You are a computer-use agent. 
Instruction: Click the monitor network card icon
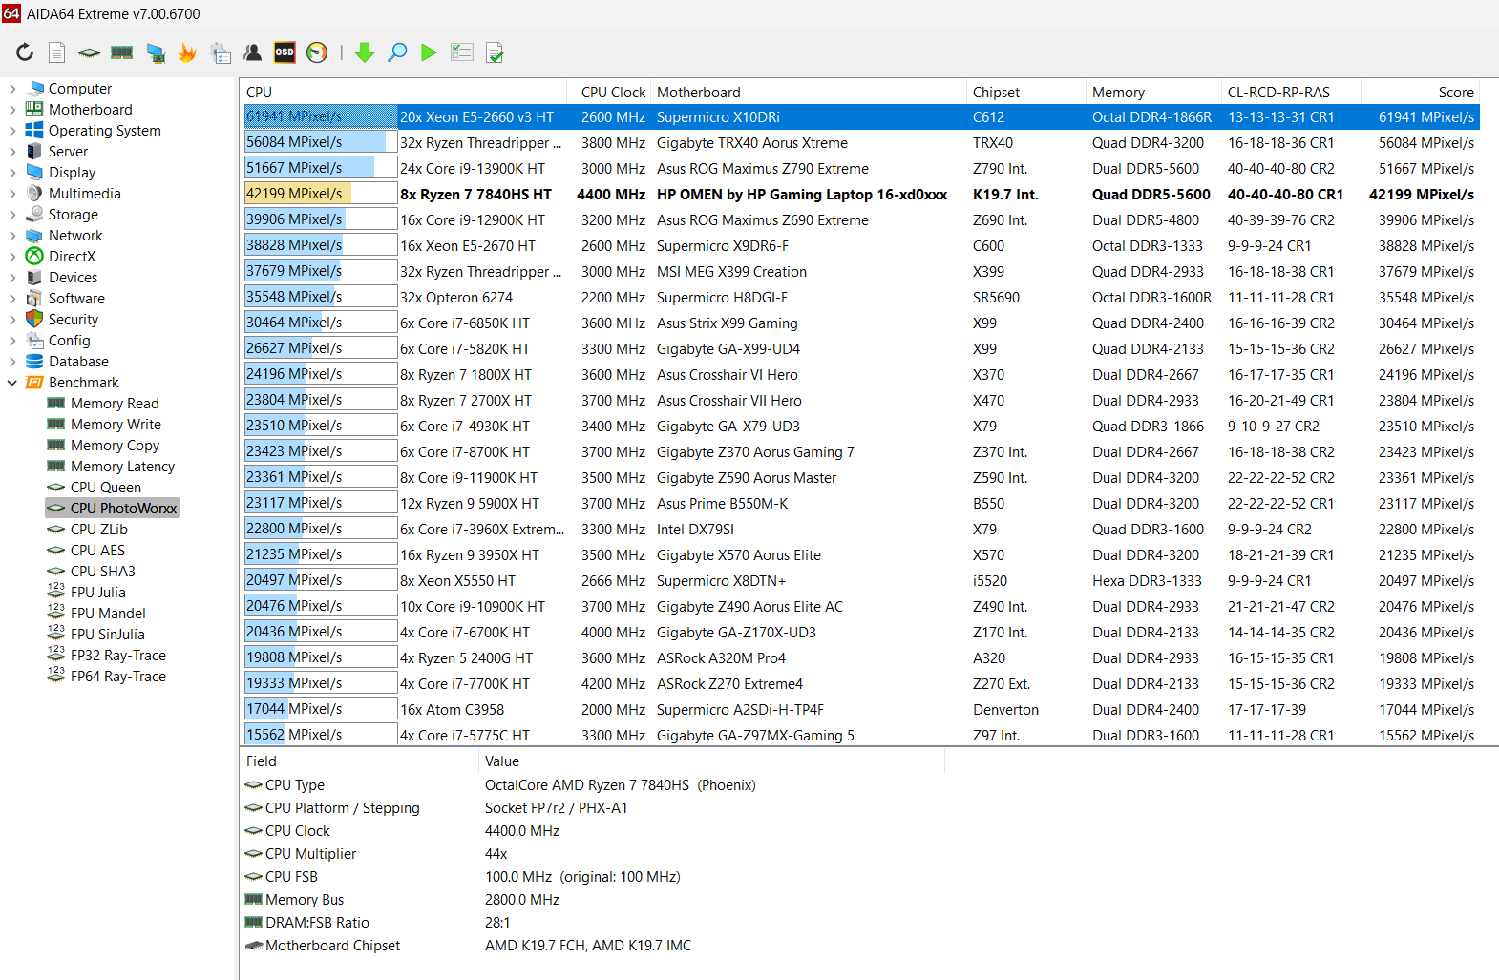[x=156, y=52]
